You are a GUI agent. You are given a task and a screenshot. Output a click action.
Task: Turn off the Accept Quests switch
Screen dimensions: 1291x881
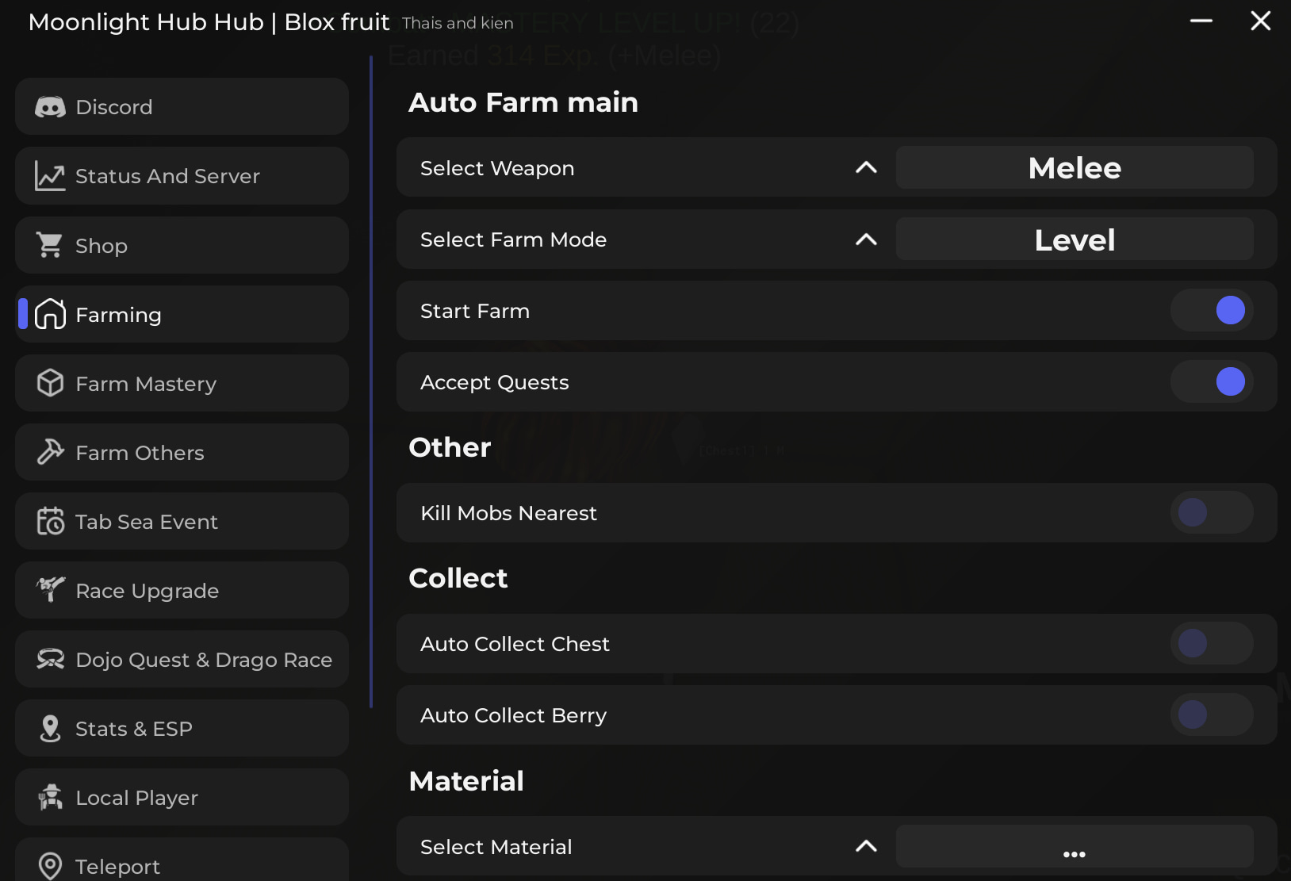[x=1212, y=382]
